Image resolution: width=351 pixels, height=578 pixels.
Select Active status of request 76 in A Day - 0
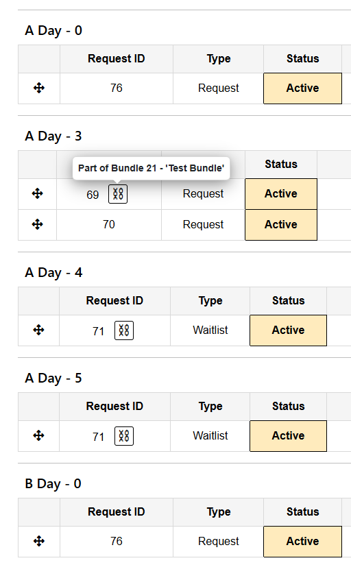point(303,88)
